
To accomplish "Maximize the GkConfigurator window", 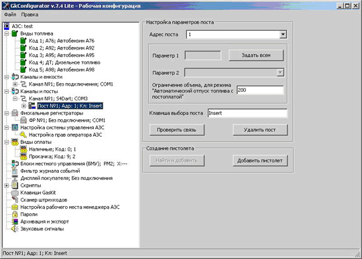I will (x=347, y=6).
